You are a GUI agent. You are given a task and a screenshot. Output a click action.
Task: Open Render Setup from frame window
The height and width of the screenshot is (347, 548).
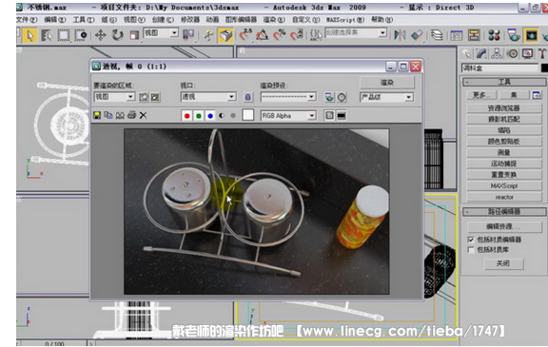tap(329, 97)
